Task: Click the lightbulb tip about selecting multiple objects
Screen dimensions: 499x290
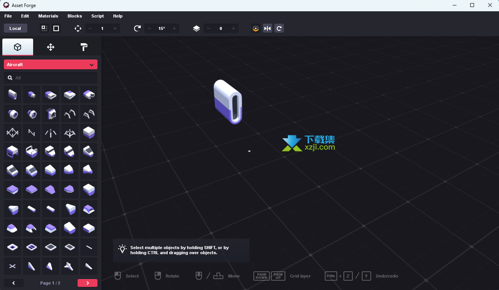Action: click(x=181, y=250)
